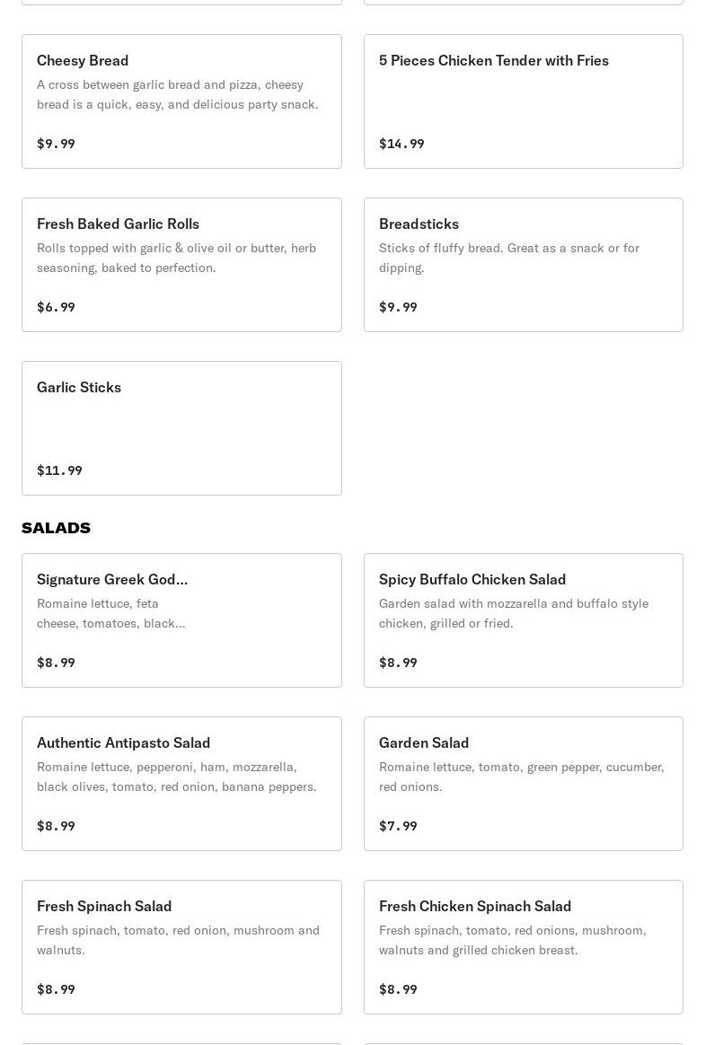Click the $7.99 Garden Salad price
This screenshot has width=705, height=1045.
[398, 826]
